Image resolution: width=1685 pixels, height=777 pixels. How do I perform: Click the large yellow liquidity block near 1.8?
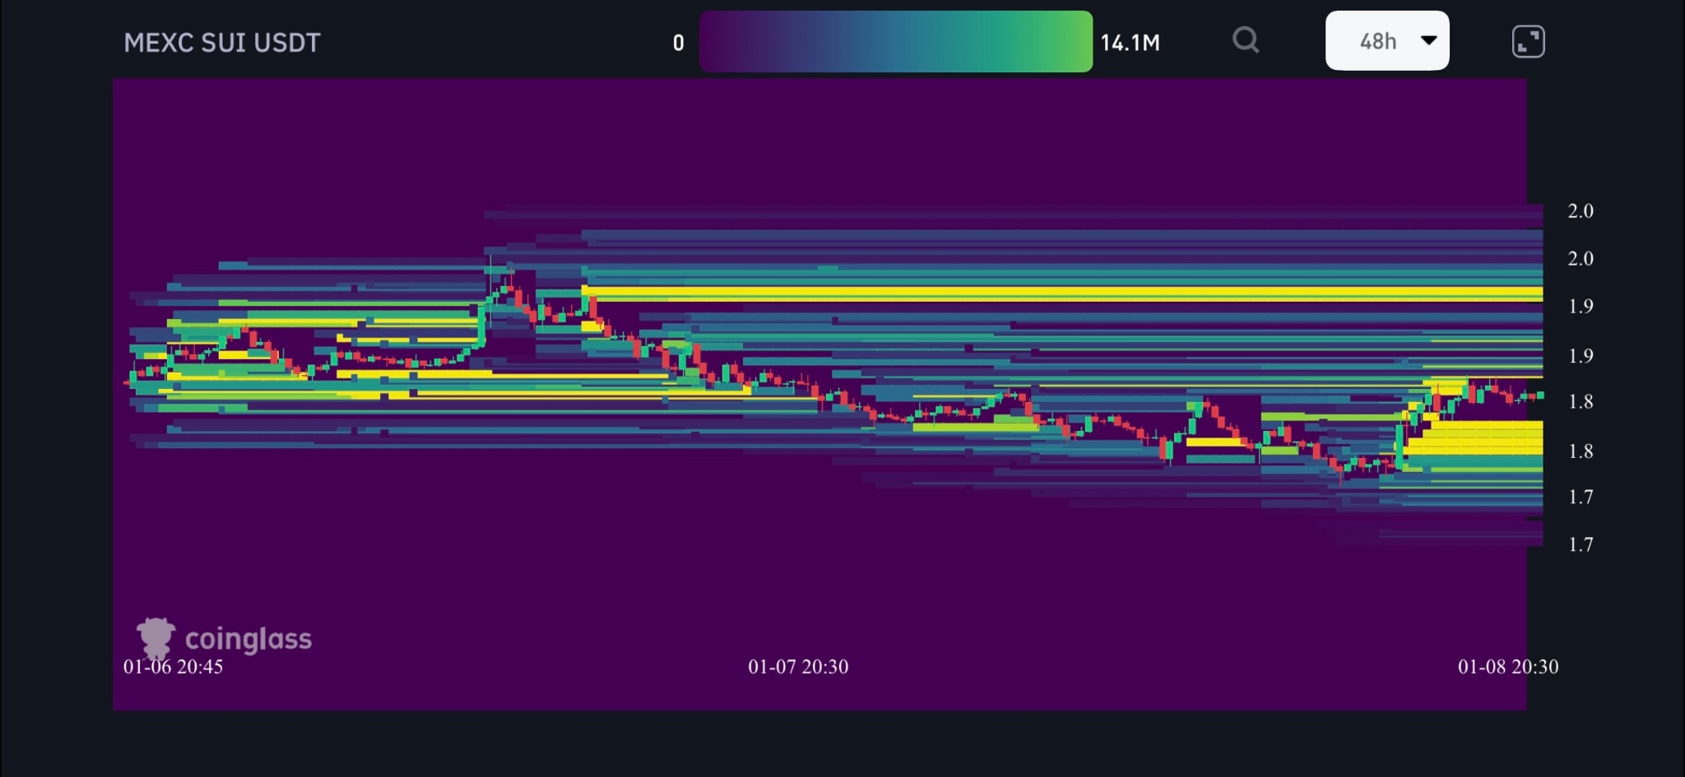pyautogui.click(x=1473, y=437)
